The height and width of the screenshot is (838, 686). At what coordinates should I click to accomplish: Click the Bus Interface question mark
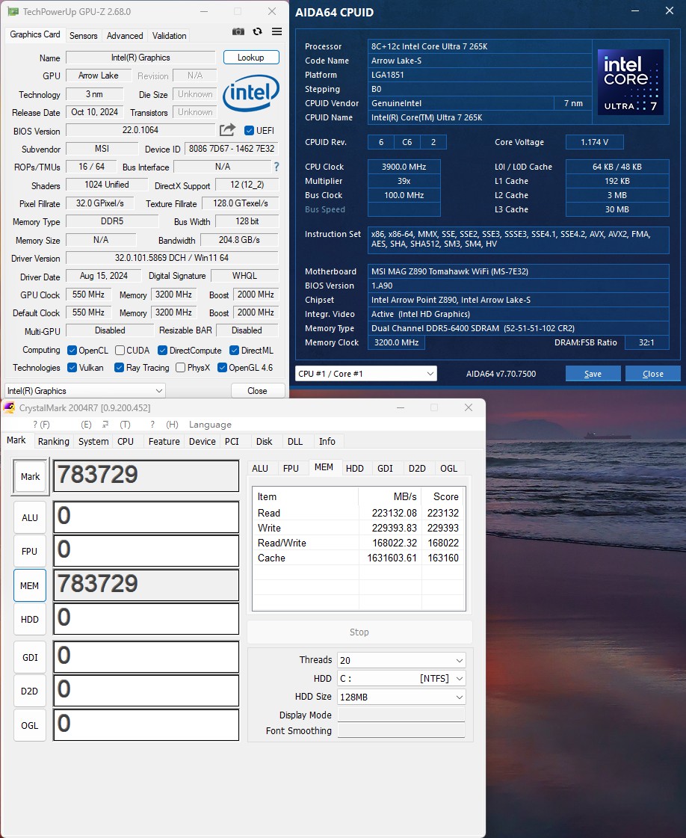[x=276, y=167]
